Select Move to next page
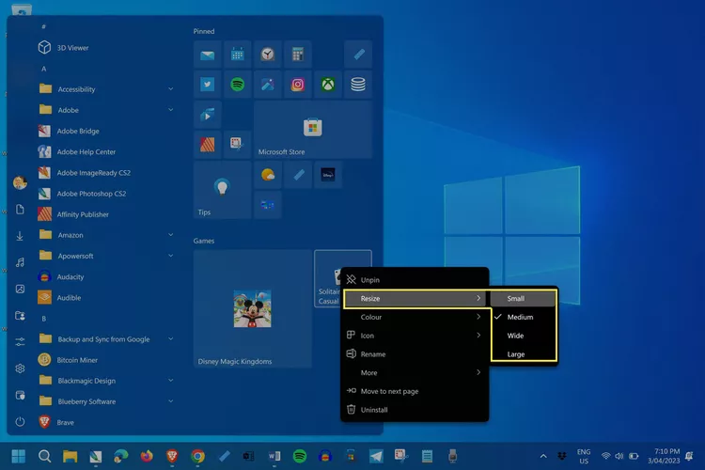This screenshot has width=705, height=470. (415, 391)
